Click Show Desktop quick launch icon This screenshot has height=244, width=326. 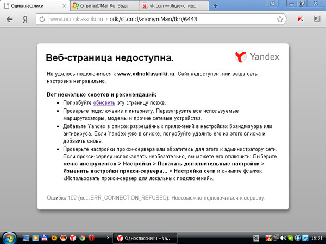26,238
